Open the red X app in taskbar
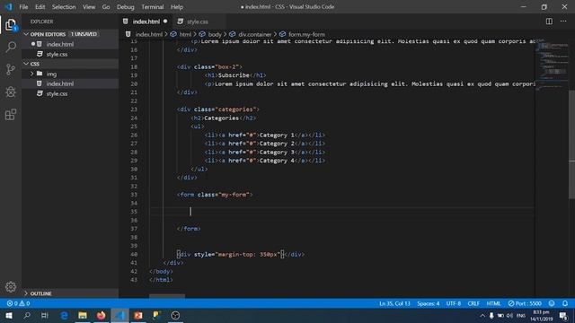 (x=138, y=315)
